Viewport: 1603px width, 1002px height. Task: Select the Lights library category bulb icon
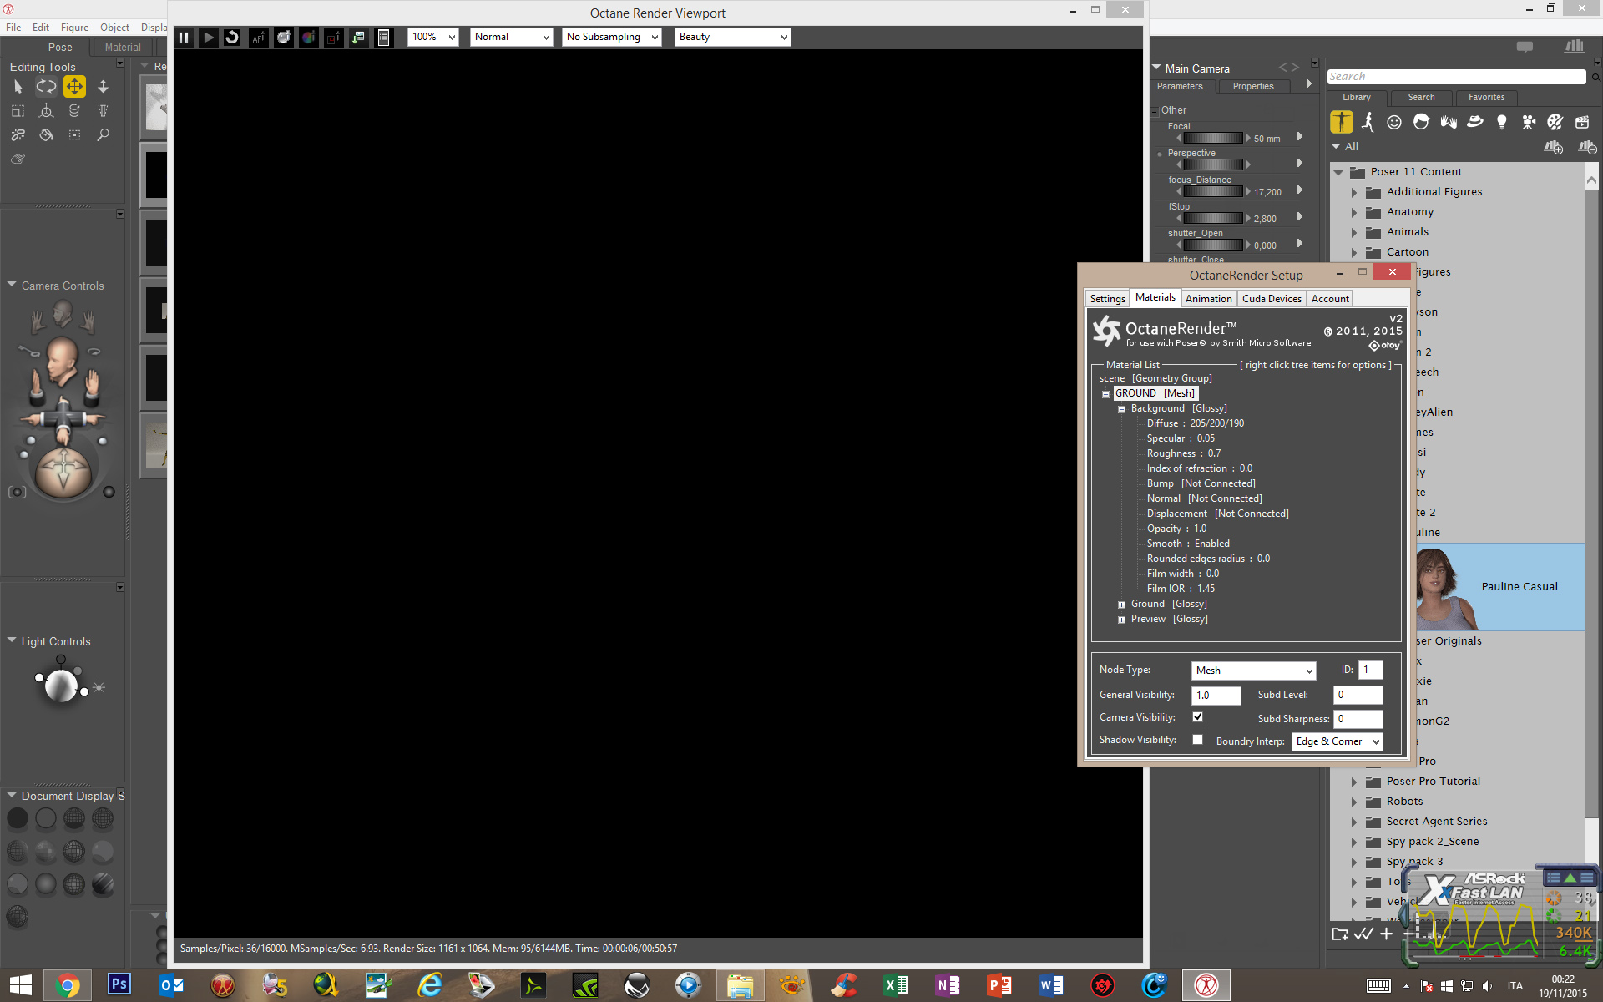(1502, 122)
